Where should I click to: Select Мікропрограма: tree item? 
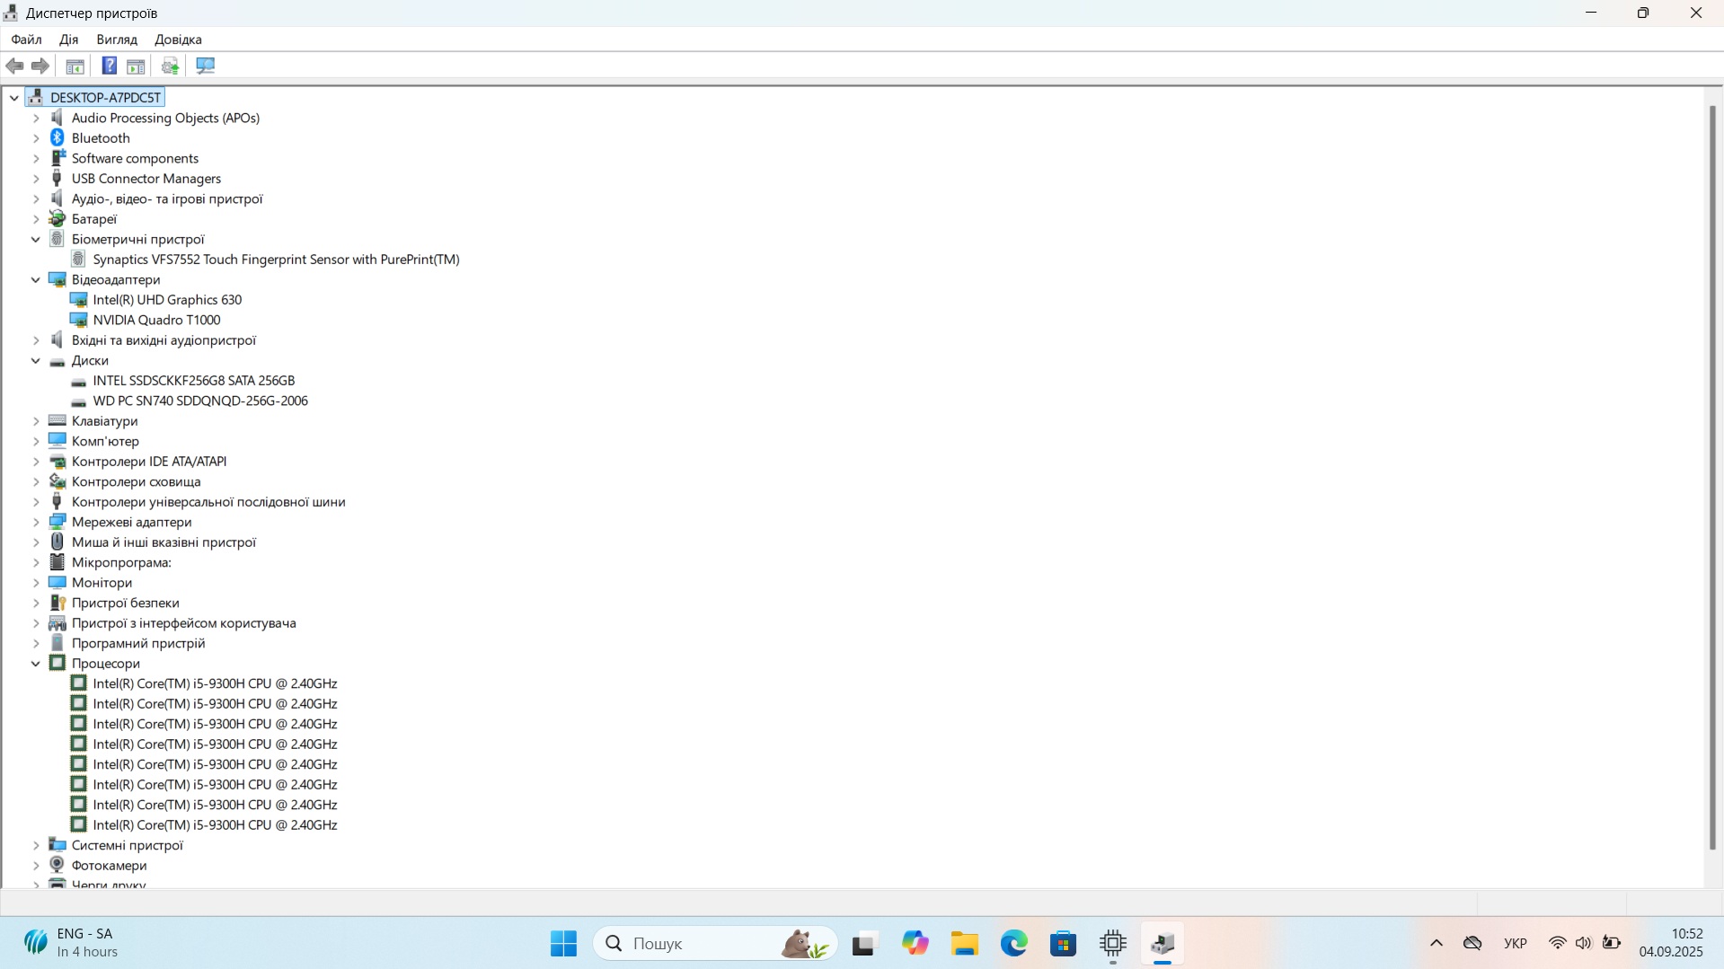[x=121, y=562]
